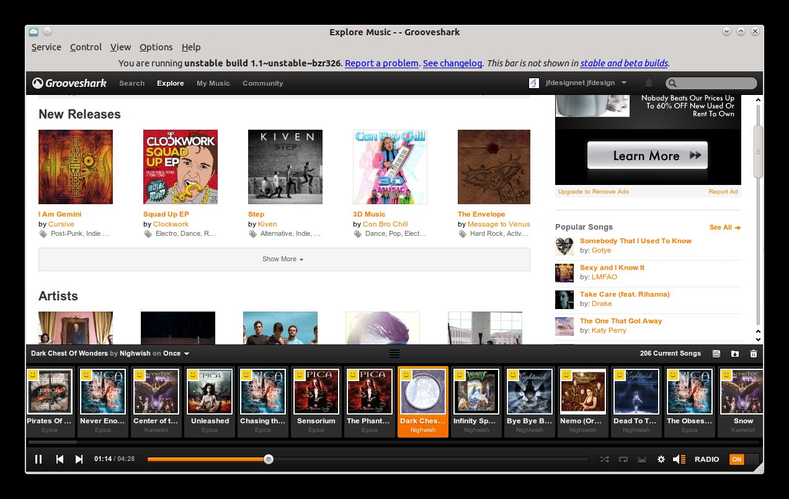
Task: Click the tag icon under Squad Up EP
Action: [148, 234]
